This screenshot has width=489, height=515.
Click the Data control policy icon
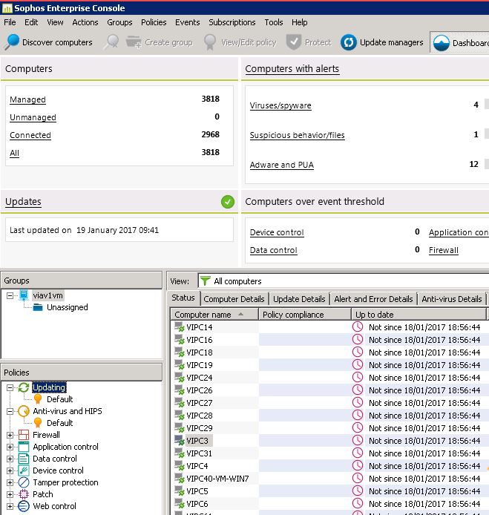tap(24, 459)
